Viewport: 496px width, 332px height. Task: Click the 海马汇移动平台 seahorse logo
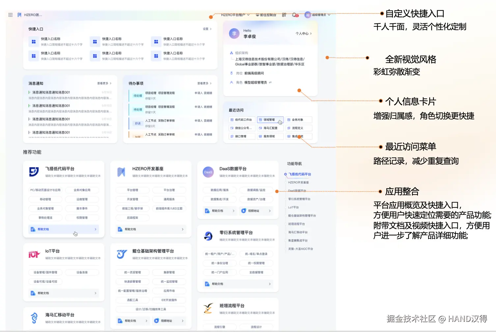[34, 318]
